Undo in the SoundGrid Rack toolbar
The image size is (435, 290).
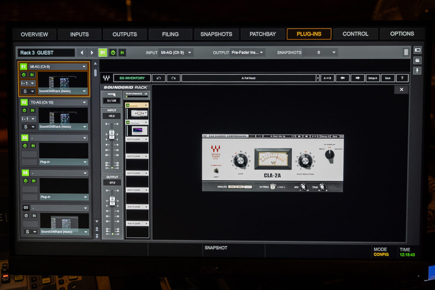pyautogui.click(x=159, y=78)
